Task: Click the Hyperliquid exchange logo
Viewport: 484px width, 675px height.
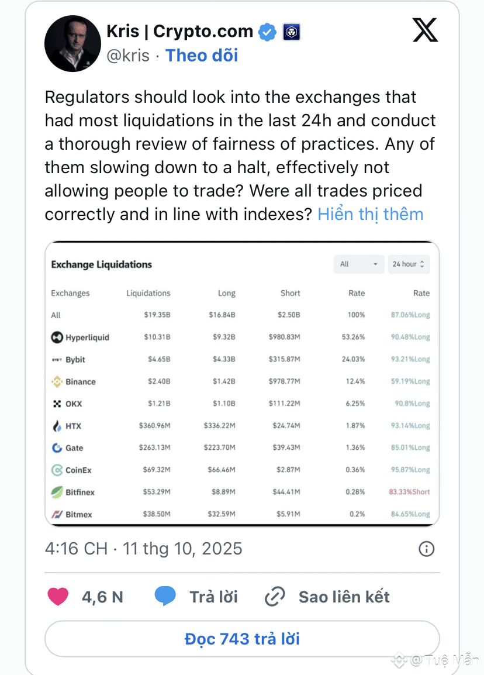Action: coord(57,337)
